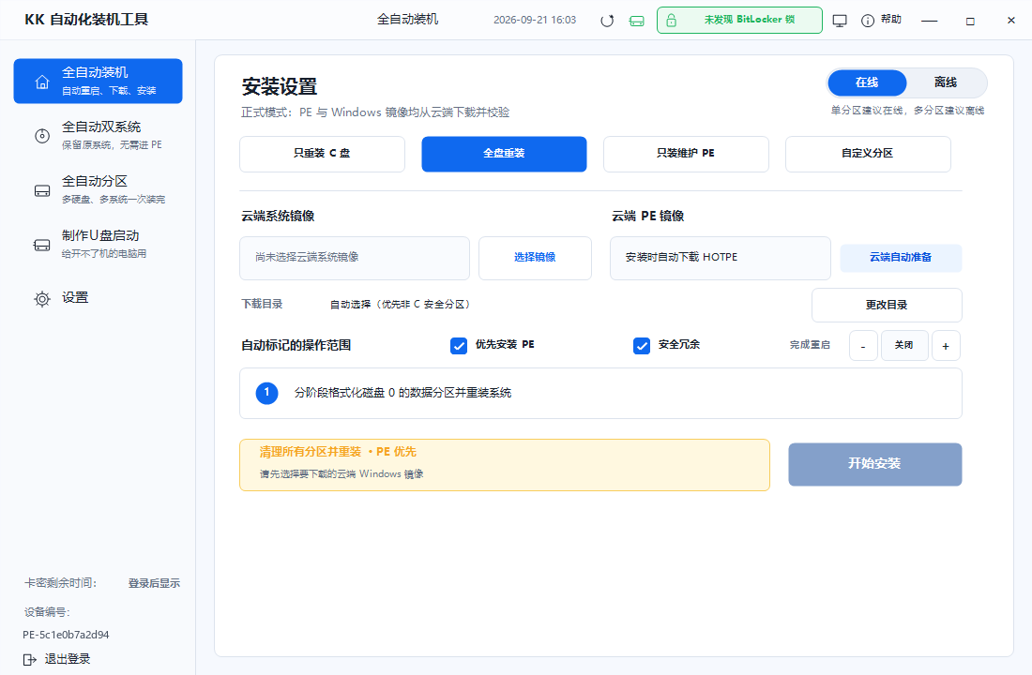The image size is (1032, 675).
Task: Click the BitLocker lock icon
Action: click(671, 21)
